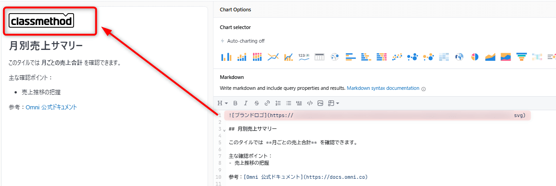This screenshot has width=556, height=186.
Task: Select the stacked column chart type
Action: point(242,57)
